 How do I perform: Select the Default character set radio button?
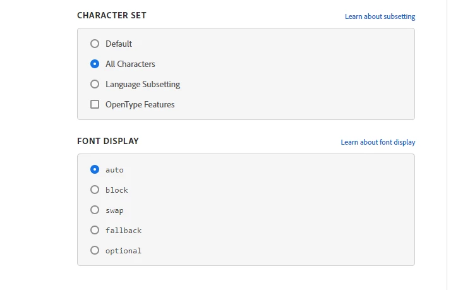click(95, 44)
